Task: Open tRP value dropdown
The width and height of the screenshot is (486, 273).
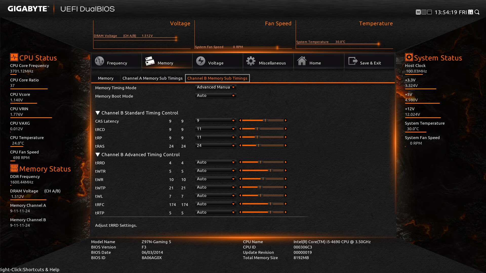Action: [216, 137]
